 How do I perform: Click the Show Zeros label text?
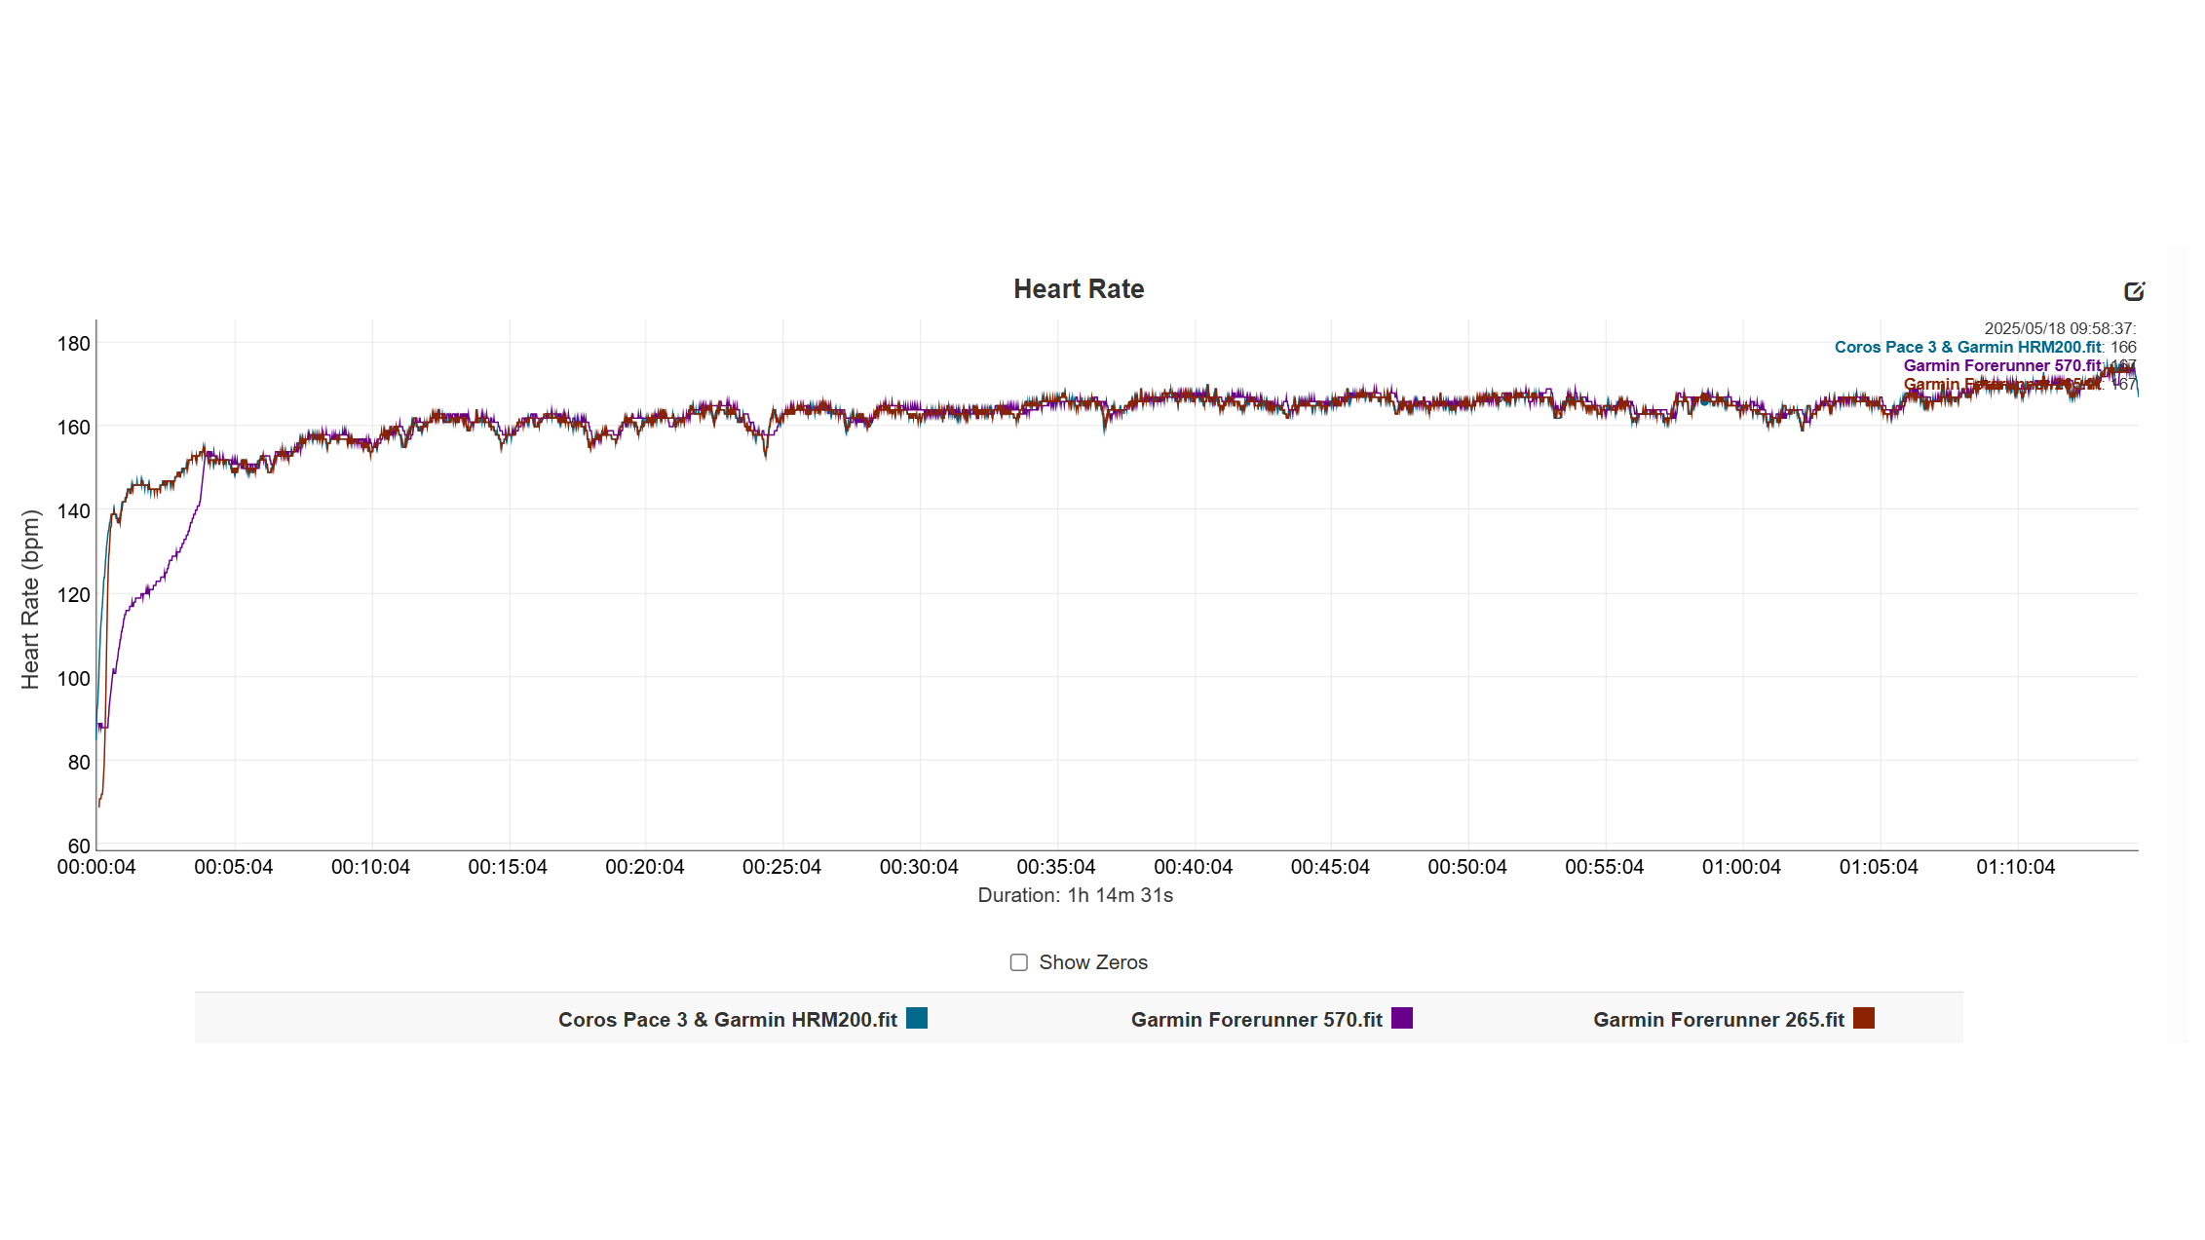[1092, 962]
